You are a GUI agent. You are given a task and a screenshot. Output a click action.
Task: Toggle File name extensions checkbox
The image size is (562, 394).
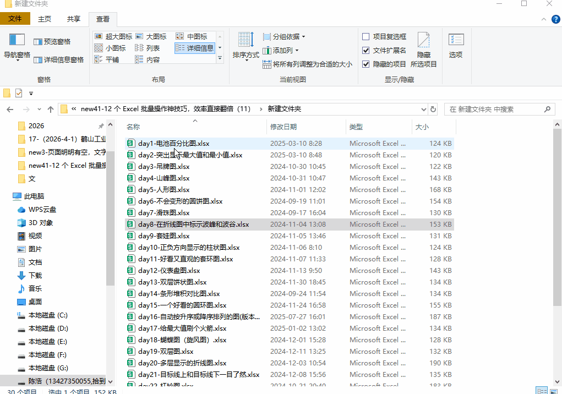tap(366, 51)
